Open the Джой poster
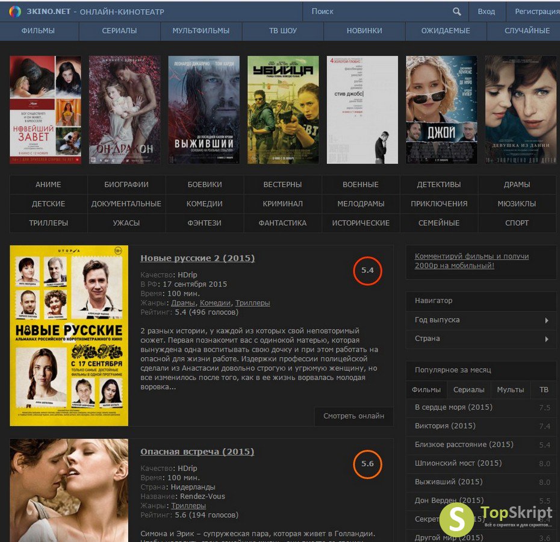 point(442,110)
